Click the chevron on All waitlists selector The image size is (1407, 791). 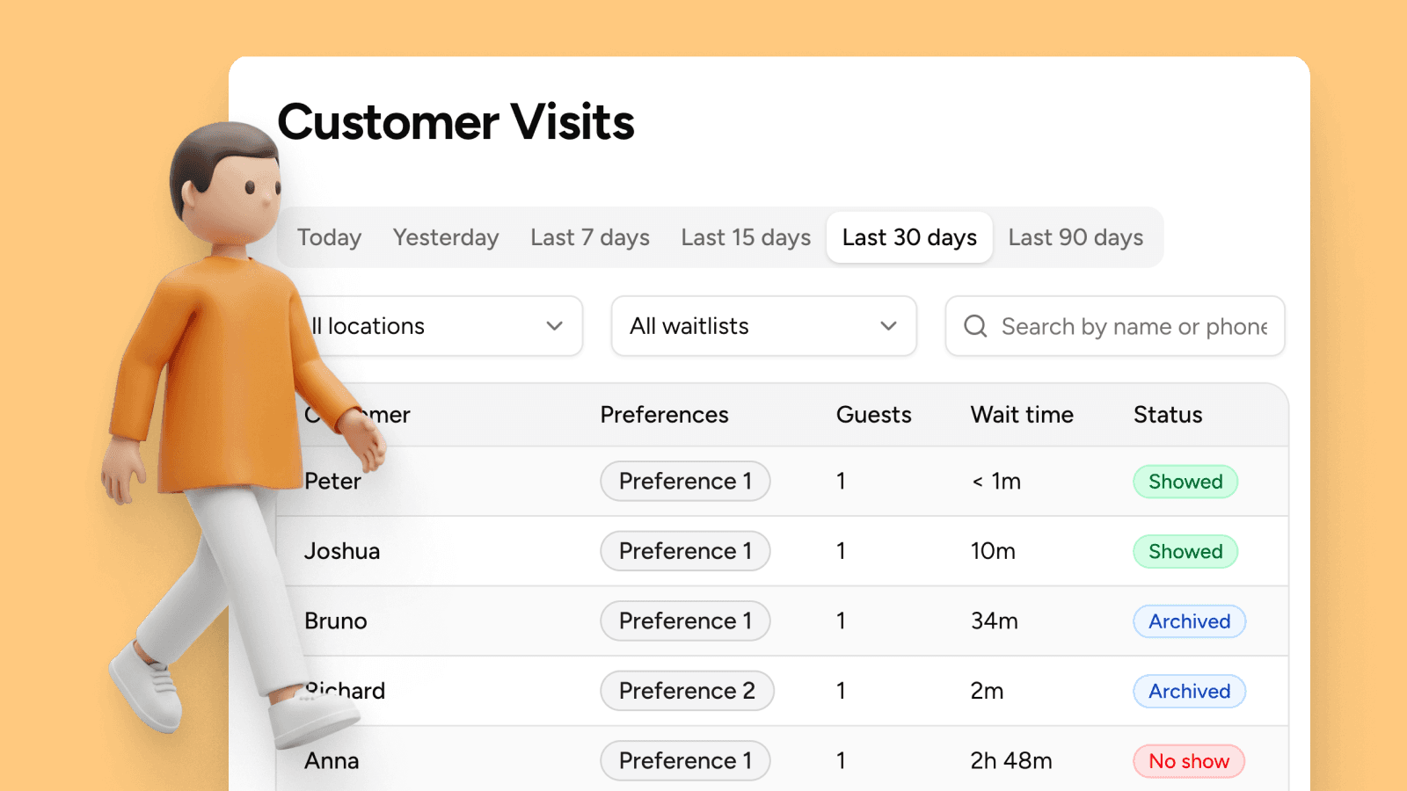tap(888, 326)
